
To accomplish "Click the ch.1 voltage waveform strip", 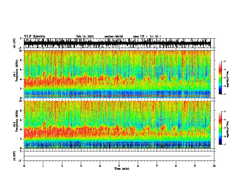I will (117, 43).
